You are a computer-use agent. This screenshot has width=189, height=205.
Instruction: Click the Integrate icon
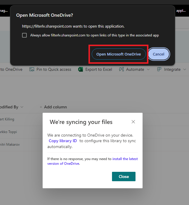tap(159, 69)
